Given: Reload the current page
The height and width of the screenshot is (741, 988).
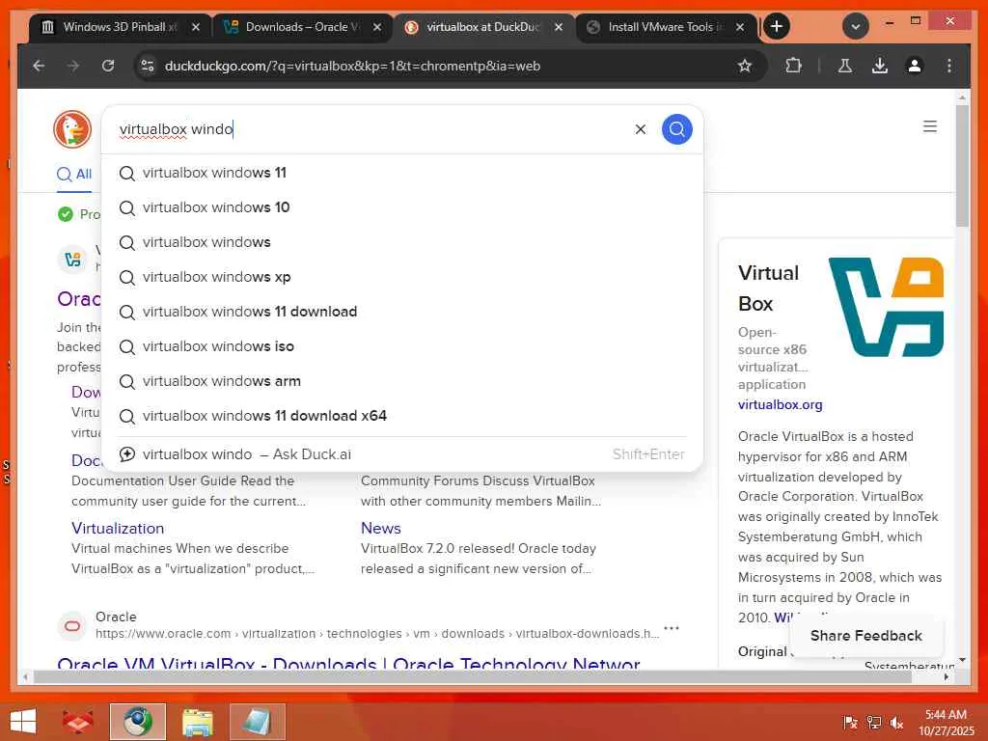Looking at the screenshot, I should coord(108,66).
